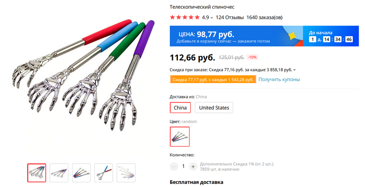Select the third product thumbnail
Viewport: 365px width, 187px height.
coord(82,173)
